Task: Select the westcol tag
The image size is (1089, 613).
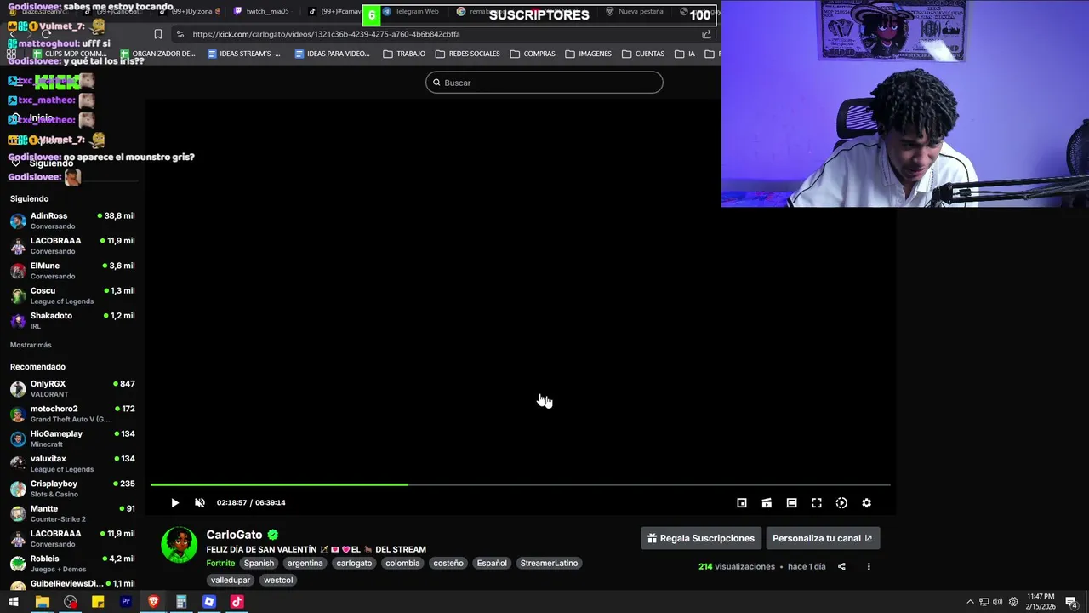Action: [x=278, y=580]
